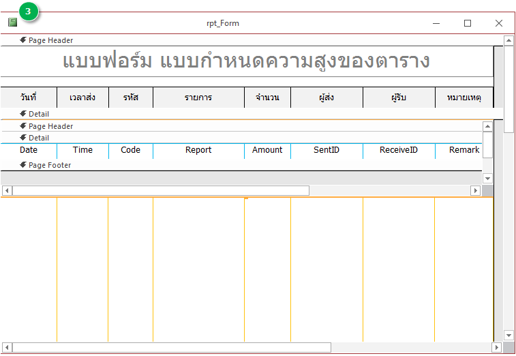Select the Amount text box
This screenshot has width=516, height=356.
[x=267, y=151]
